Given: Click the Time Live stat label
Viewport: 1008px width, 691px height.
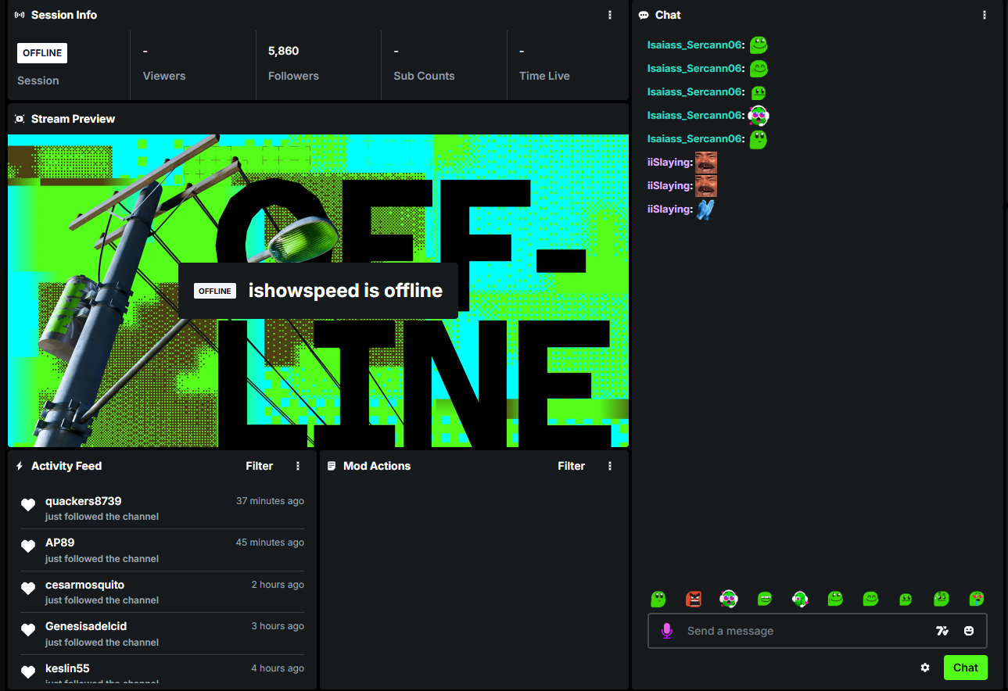Looking at the screenshot, I should tap(544, 76).
